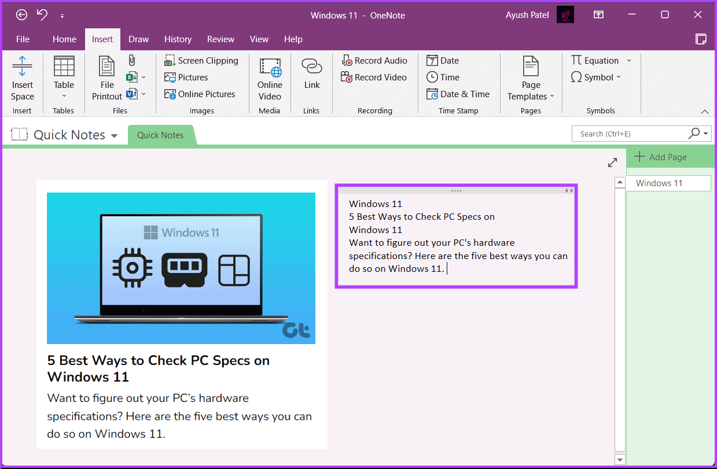Open the File menu
This screenshot has height=469, width=717.
[x=23, y=39]
